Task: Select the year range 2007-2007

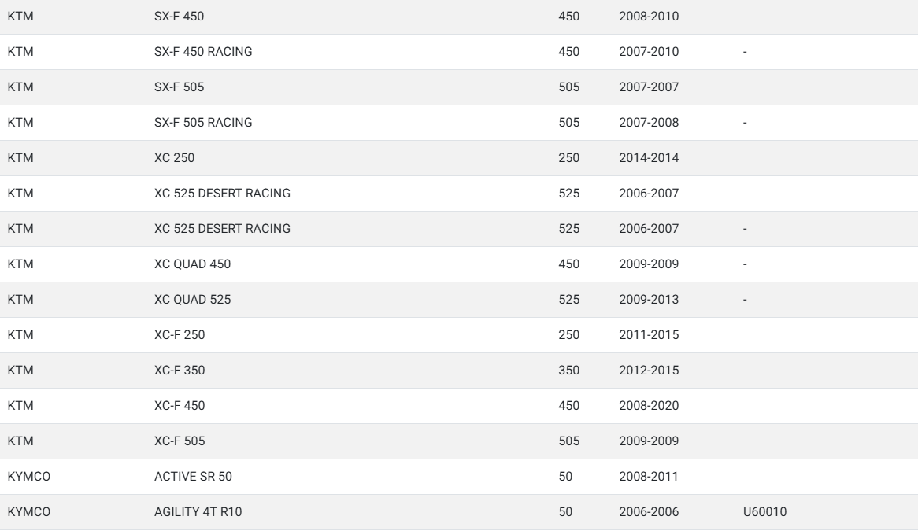Action: 649,87
